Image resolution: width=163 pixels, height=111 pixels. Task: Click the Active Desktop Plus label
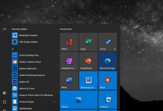pyautogui.click(x=29, y=55)
